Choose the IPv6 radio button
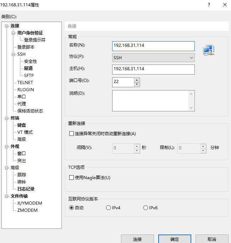Screen dimensions: 231x243 (145, 208)
